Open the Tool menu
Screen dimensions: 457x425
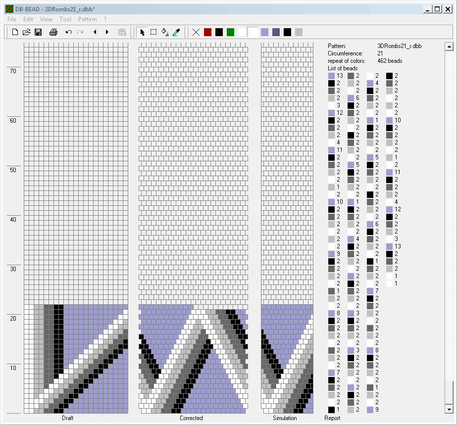(x=65, y=19)
